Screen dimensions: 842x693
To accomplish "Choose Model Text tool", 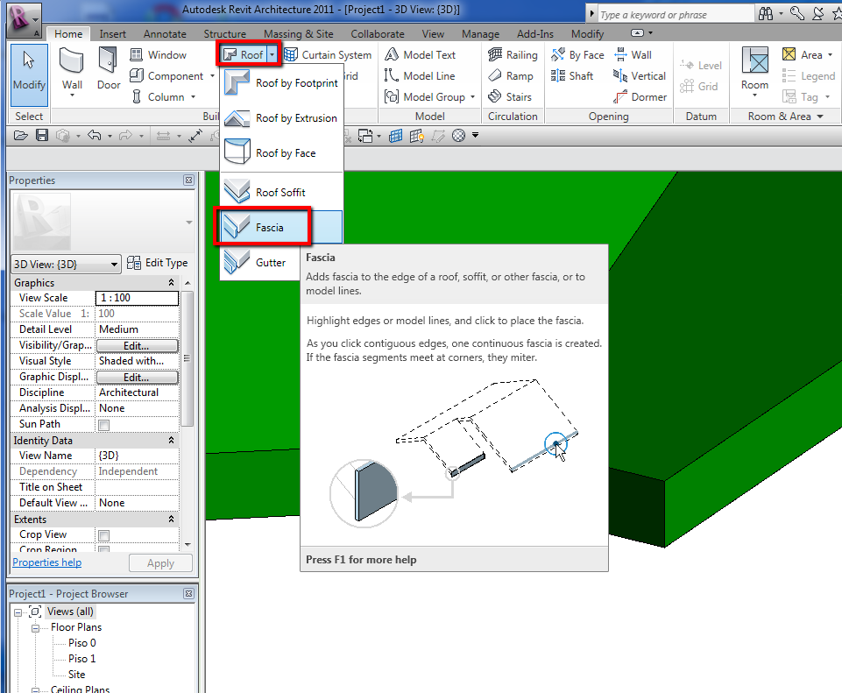I will pyautogui.click(x=420, y=54).
